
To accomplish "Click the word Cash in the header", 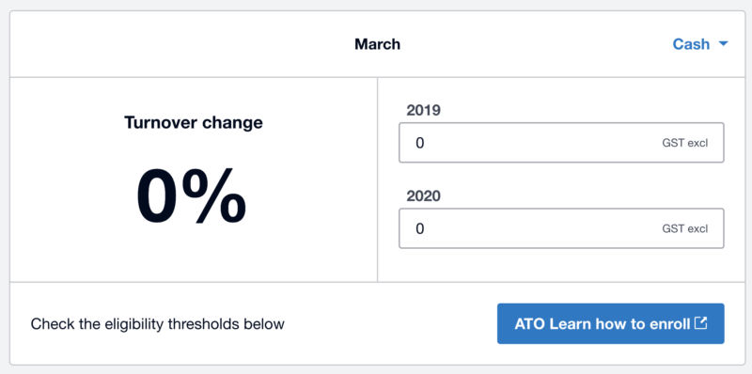I will (x=691, y=44).
